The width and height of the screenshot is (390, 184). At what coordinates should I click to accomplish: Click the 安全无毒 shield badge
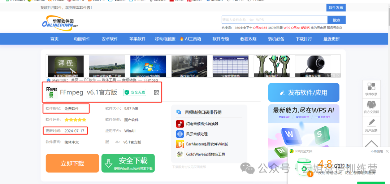[x=135, y=92]
